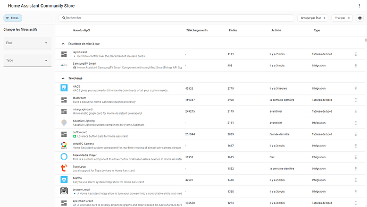Toggle the Filtres panel button
Image resolution: width=367 pixels, height=207 pixels.
13,18
